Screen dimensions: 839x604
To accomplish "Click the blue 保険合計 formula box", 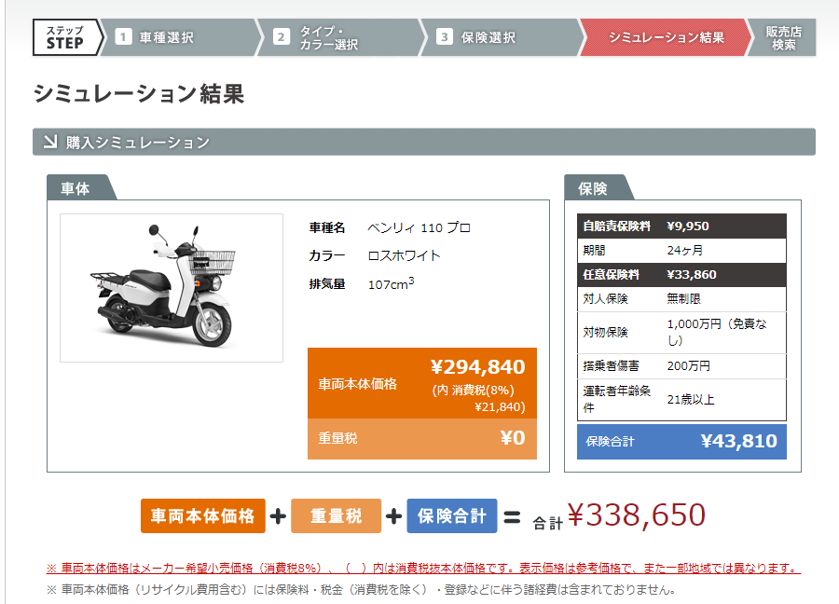I will click(452, 516).
